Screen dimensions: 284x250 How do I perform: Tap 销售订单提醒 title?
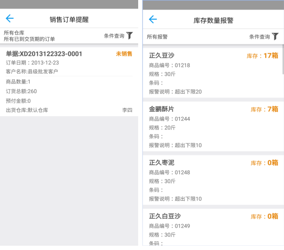(69, 20)
